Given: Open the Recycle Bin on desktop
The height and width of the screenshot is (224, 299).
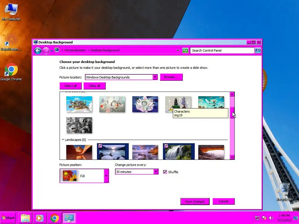Looking at the screenshot, I should 284,191.
